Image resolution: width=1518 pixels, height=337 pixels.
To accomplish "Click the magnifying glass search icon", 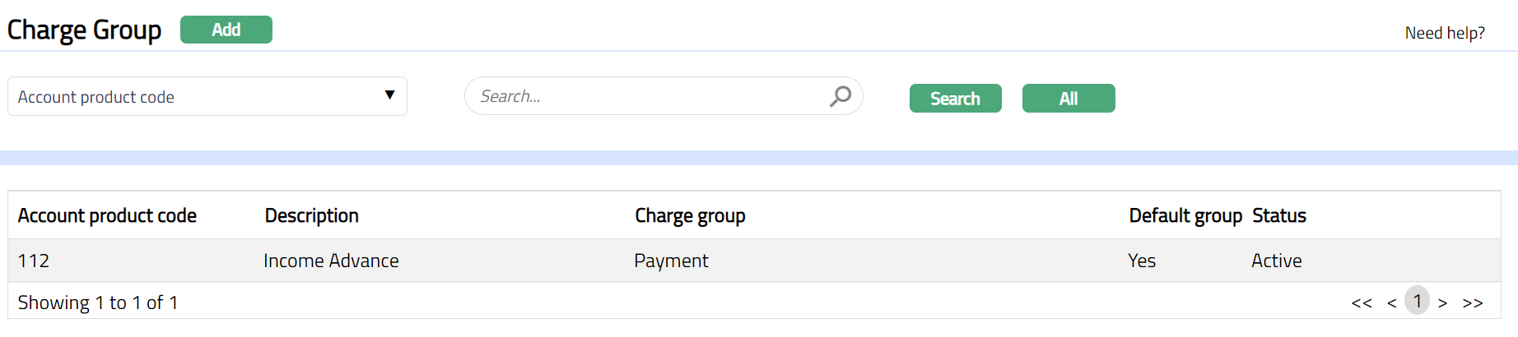I will coord(840,96).
